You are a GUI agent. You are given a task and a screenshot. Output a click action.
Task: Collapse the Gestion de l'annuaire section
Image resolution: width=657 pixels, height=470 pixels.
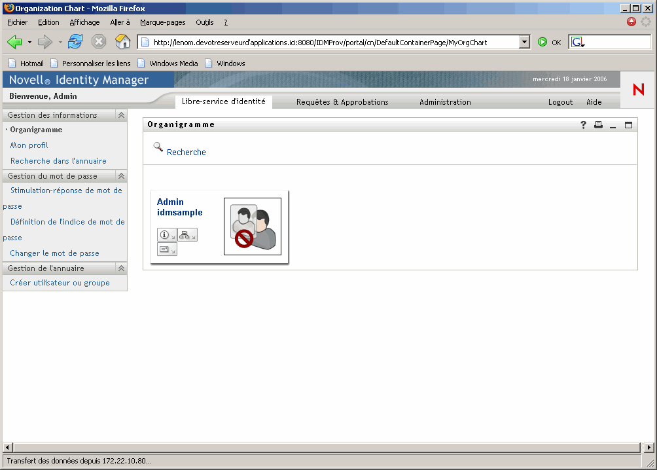pyautogui.click(x=121, y=268)
